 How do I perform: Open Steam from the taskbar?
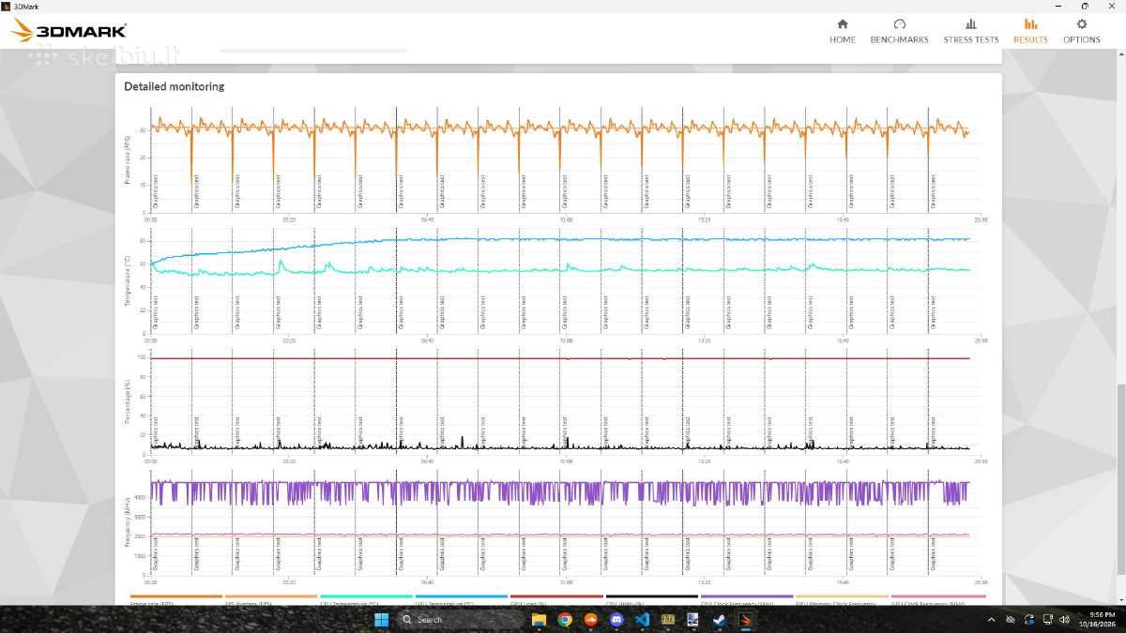pos(719,620)
